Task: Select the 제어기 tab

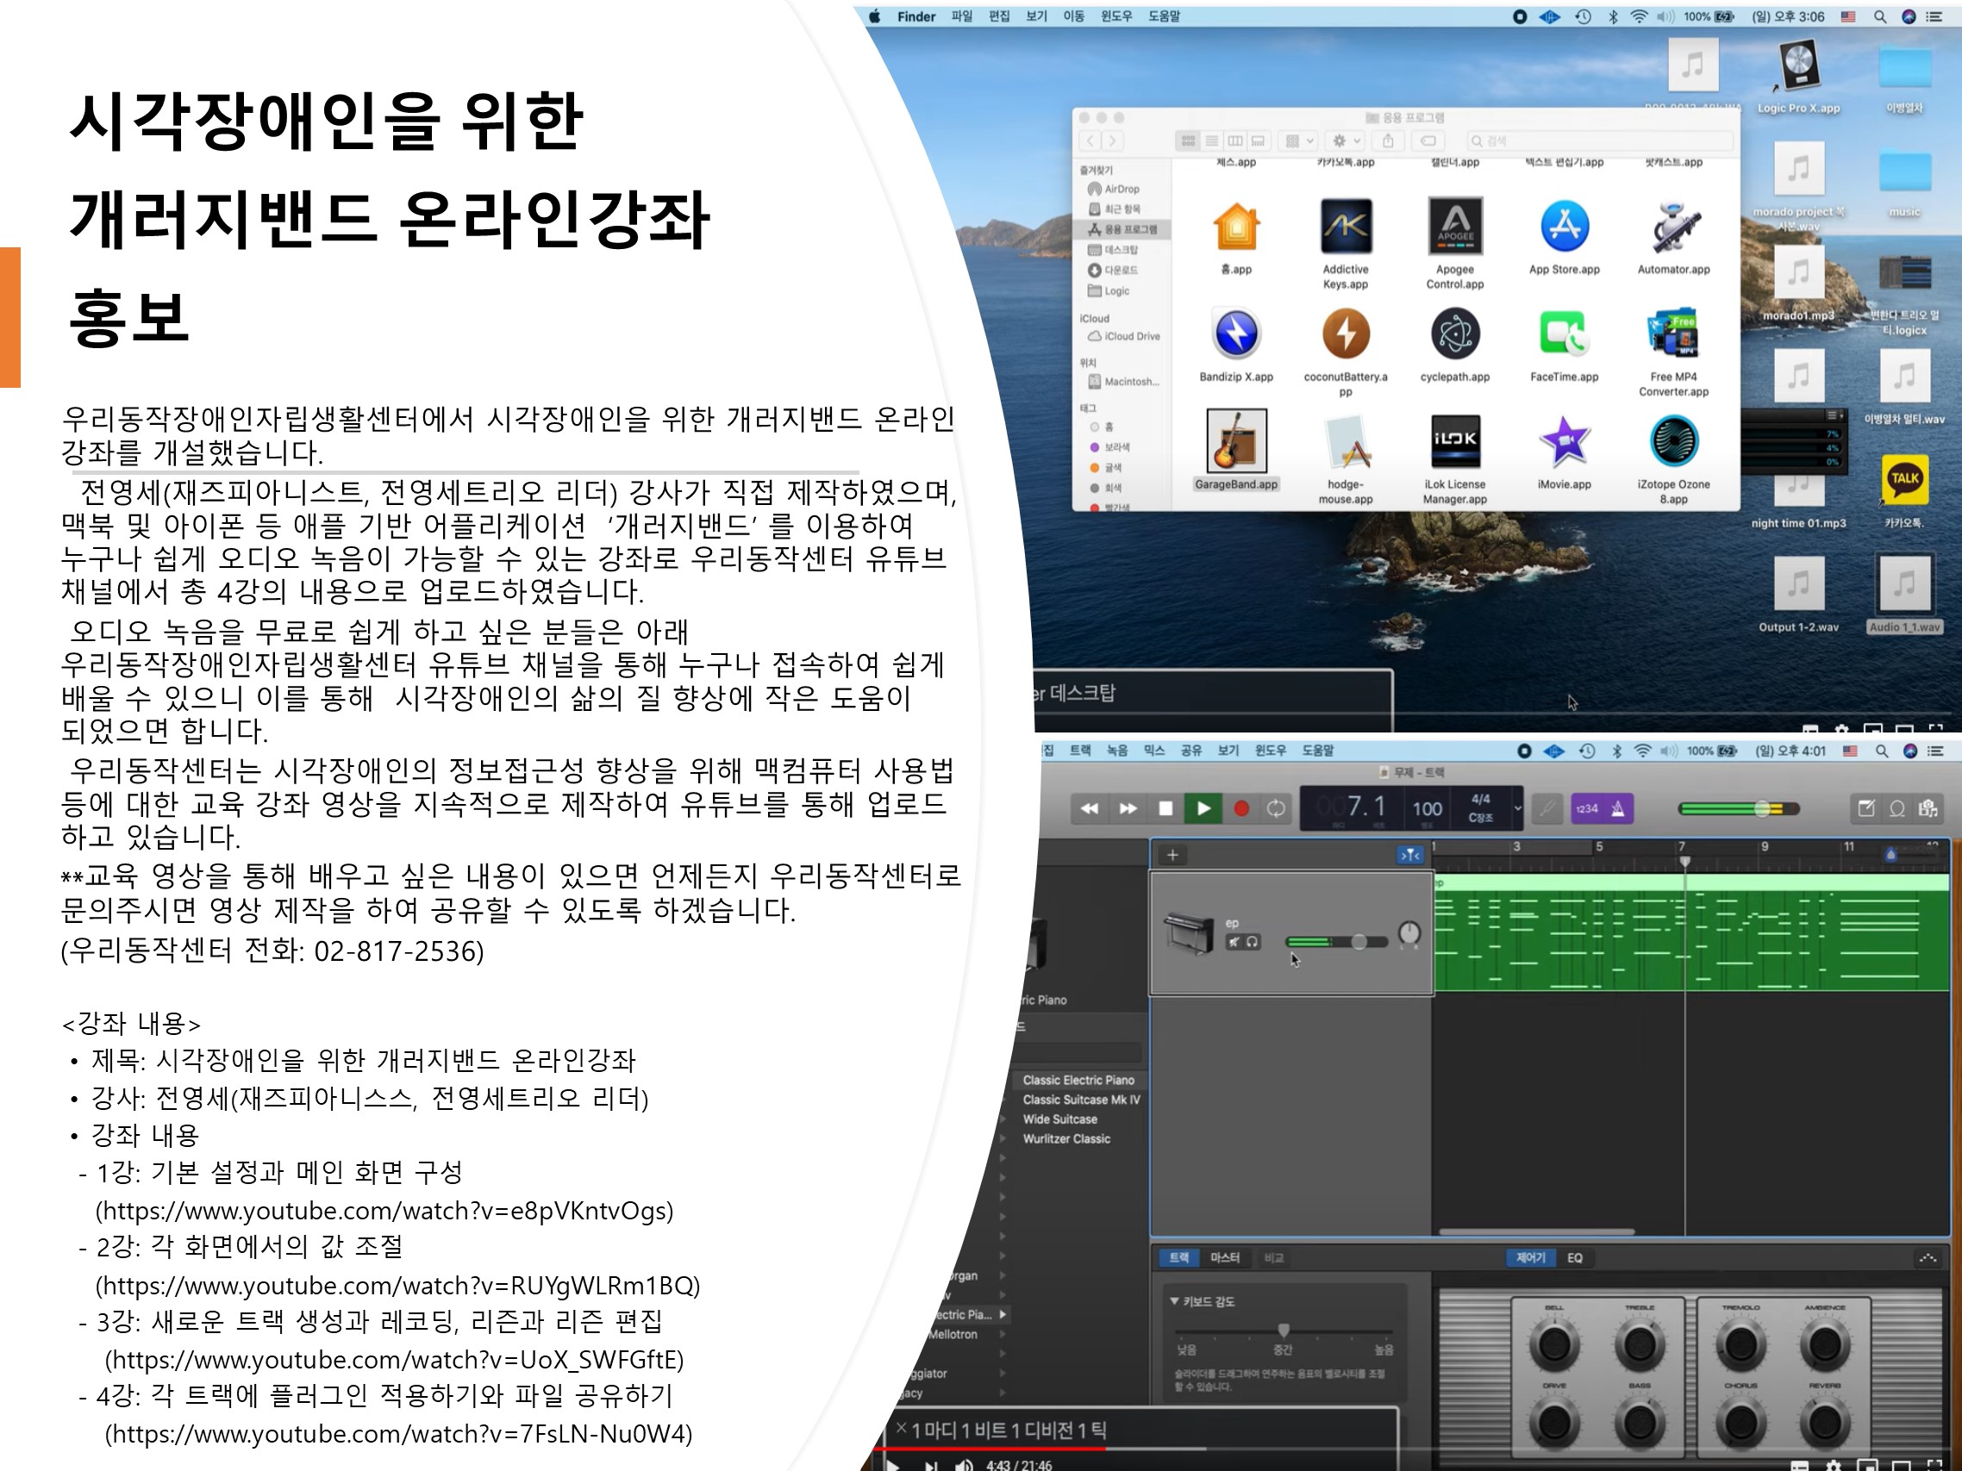Action: click(x=1531, y=1257)
